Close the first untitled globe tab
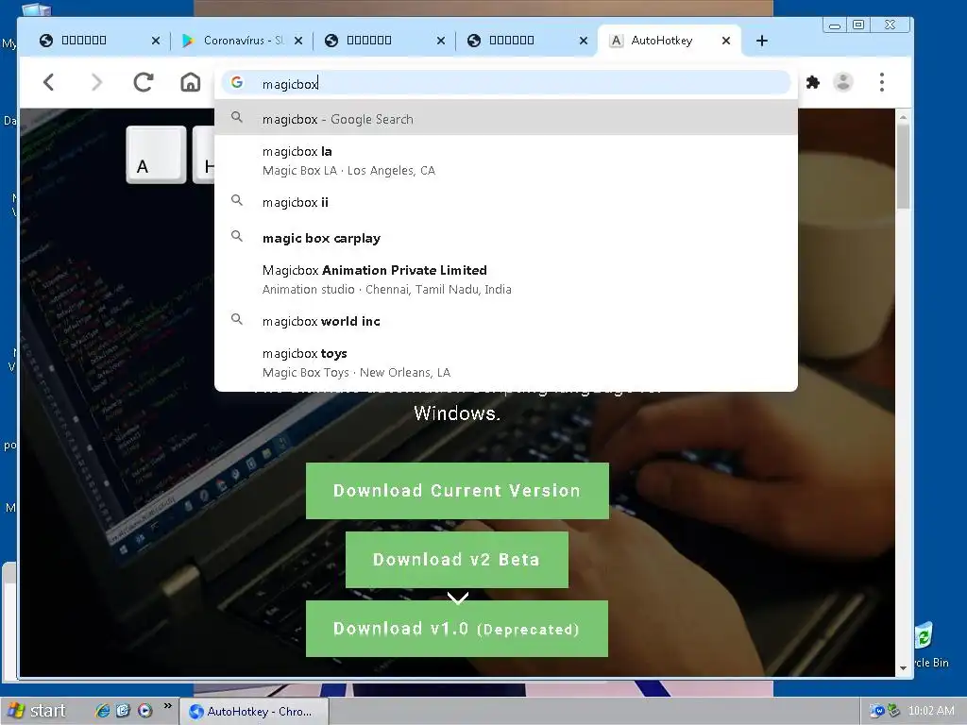Image resolution: width=967 pixels, height=725 pixels. 156,41
